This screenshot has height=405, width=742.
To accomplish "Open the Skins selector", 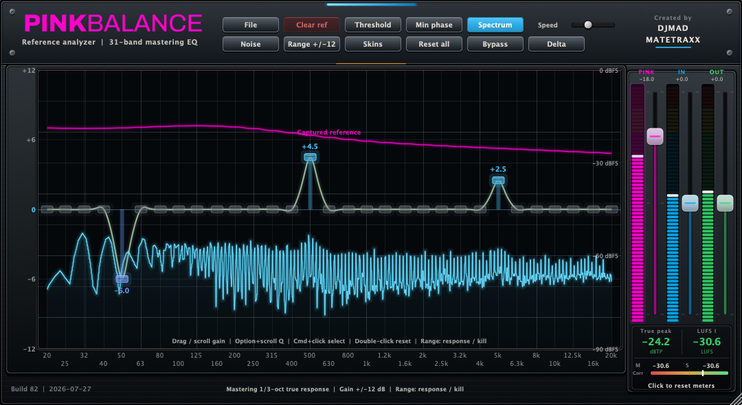I will (x=372, y=44).
